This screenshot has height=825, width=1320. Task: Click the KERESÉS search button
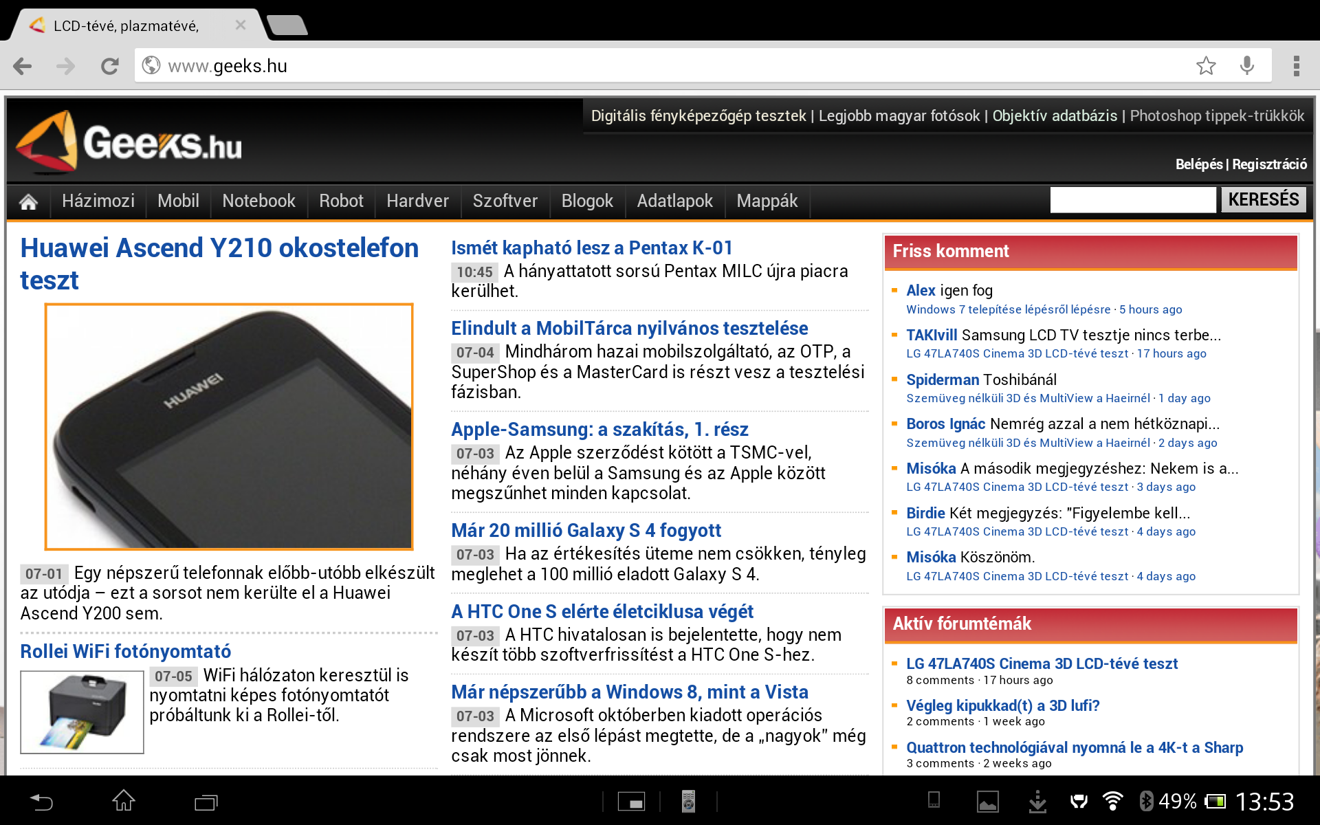click(x=1263, y=199)
